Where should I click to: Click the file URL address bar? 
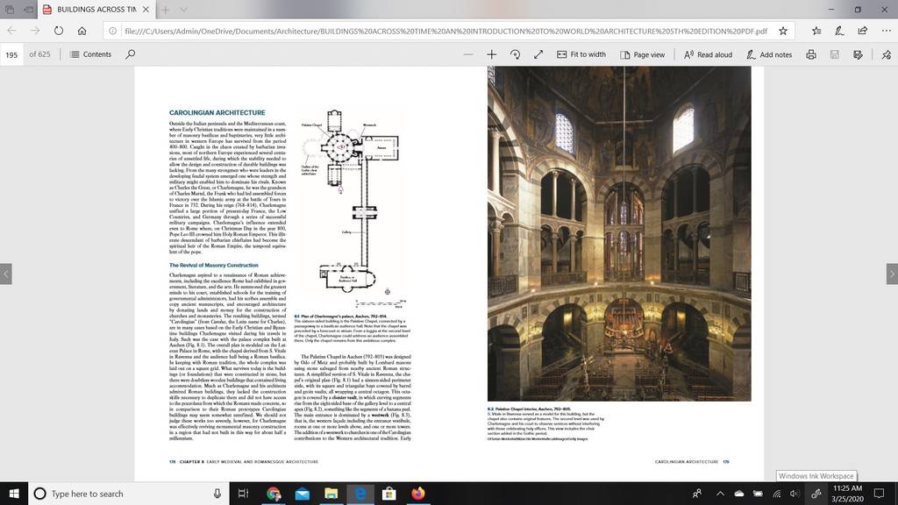coord(445,31)
